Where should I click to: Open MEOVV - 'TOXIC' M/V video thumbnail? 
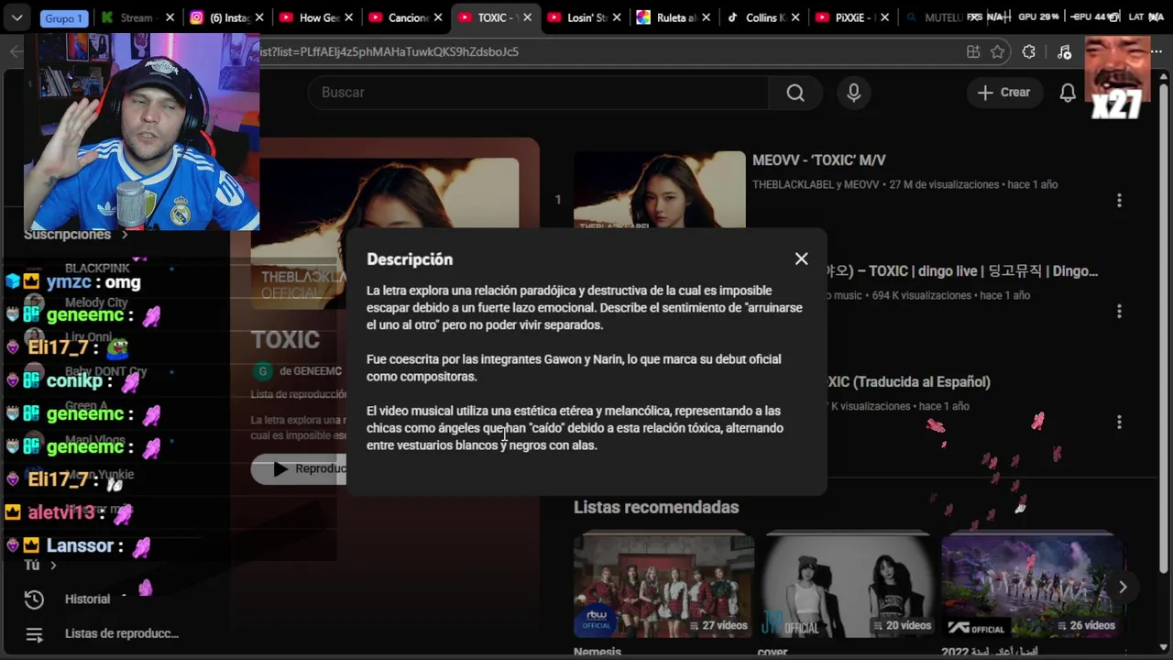coord(660,190)
